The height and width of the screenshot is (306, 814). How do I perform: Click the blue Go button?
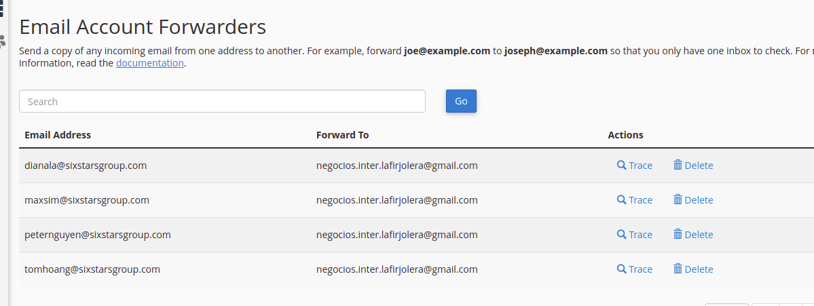(461, 101)
